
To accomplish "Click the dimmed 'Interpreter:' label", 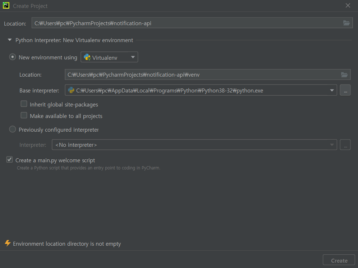I will 33,145.
